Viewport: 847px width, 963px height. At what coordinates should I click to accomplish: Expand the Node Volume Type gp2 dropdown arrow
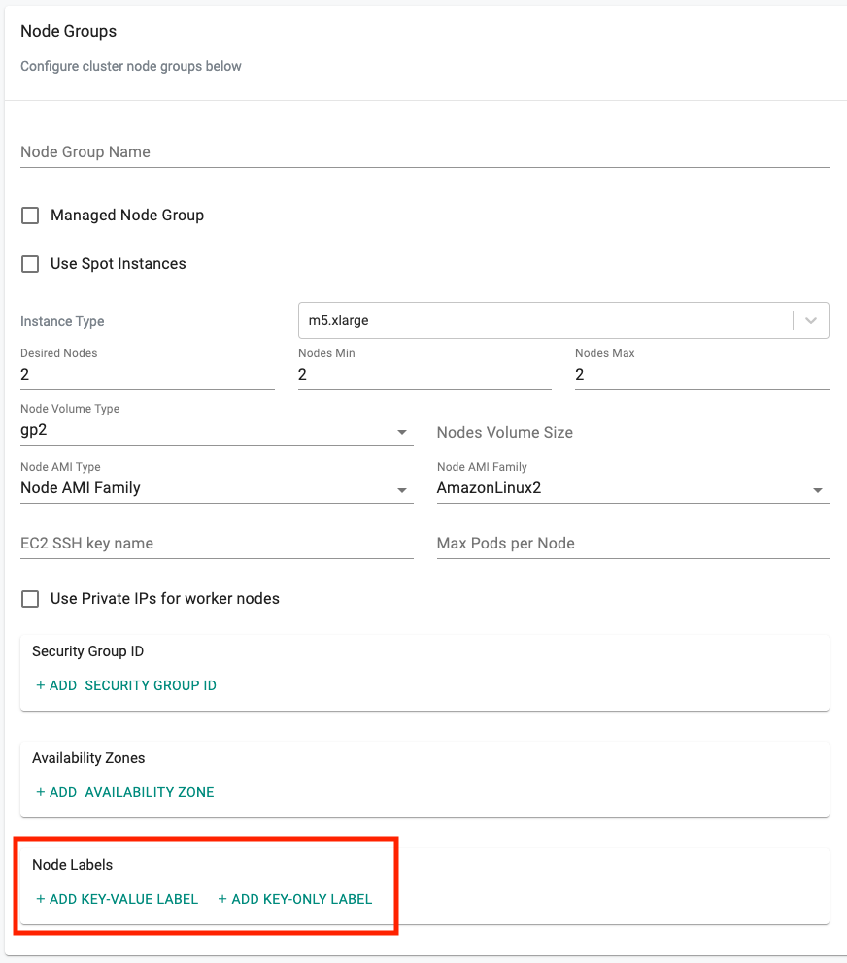[401, 432]
